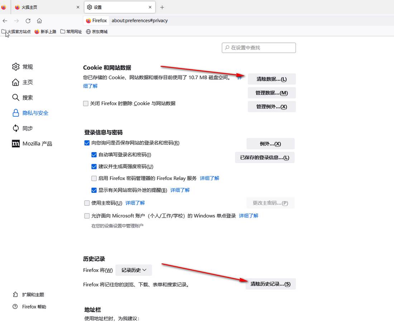Switch to the 火狐主页 tab
The image size is (394, 322).
point(47,7)
